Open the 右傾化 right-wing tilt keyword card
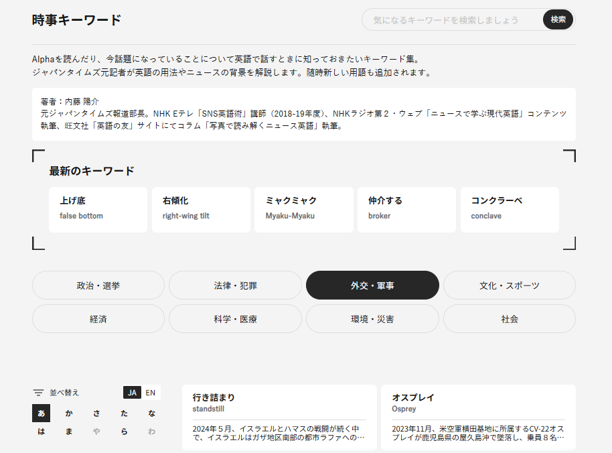Viewport: 612px width, 453px height. click(201, 210)
